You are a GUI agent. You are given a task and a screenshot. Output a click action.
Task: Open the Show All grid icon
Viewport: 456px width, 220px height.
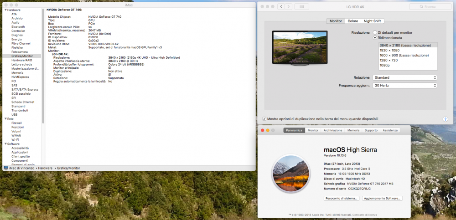[x=301, y=6]
